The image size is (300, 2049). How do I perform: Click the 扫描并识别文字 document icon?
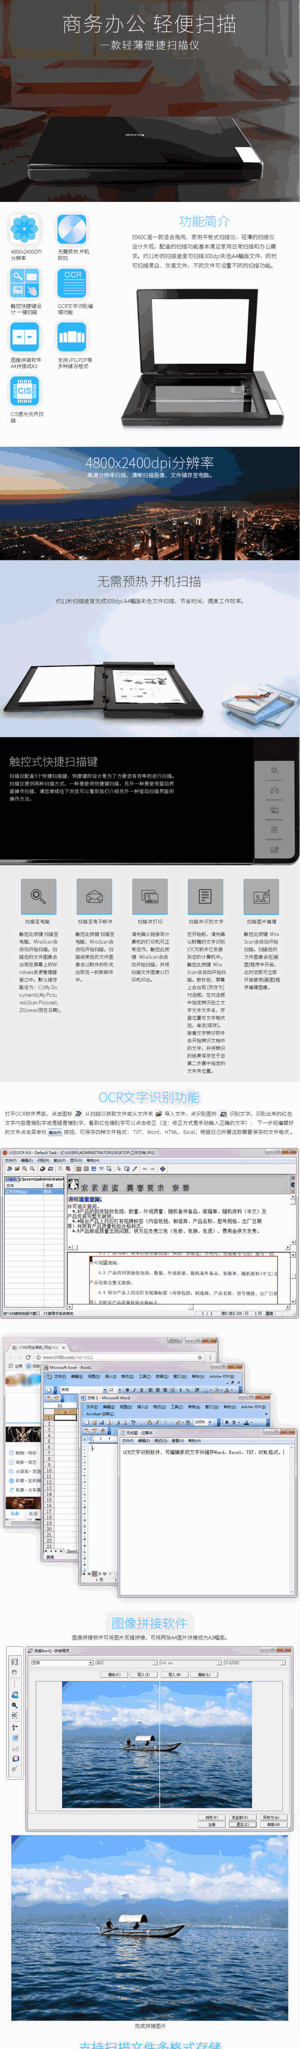click(x=205, y=897)
